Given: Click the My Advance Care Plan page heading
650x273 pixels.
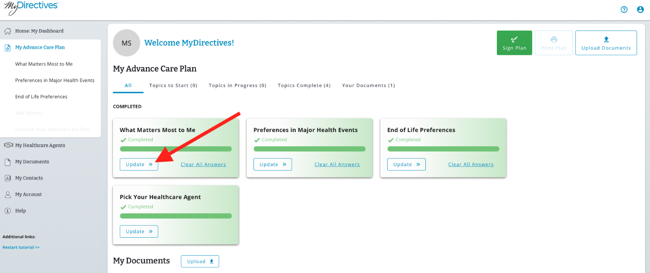Looking at the screenshot, I should coord(155,69).
